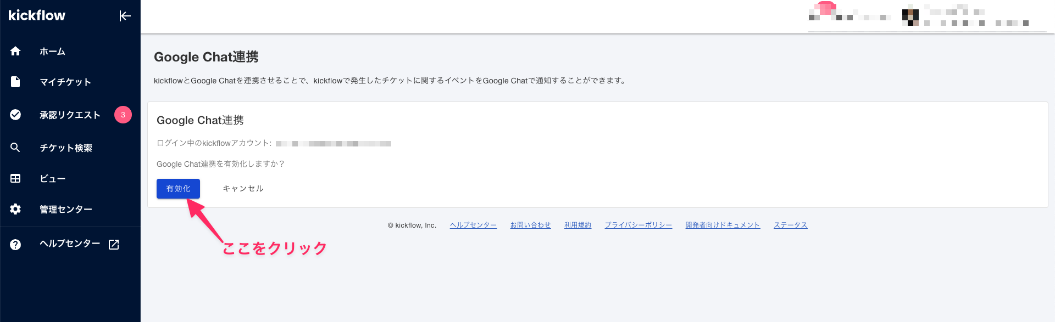
Task: Click the ログイン中のkickflowアカウント label
Action: coord(214,143)
